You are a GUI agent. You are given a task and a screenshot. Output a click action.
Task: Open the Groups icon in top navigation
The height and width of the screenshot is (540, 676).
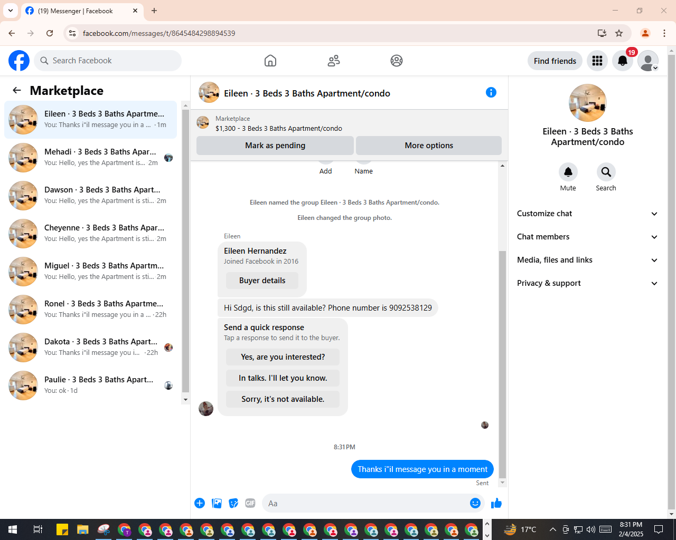pos(397,61)
